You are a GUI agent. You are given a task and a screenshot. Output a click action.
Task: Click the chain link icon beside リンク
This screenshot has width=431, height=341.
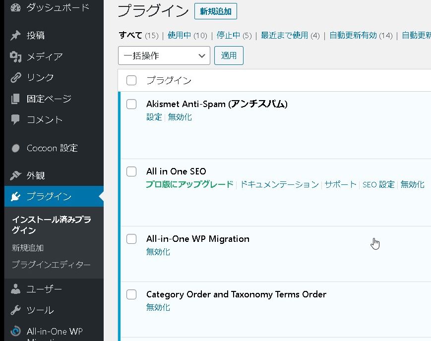16,78
